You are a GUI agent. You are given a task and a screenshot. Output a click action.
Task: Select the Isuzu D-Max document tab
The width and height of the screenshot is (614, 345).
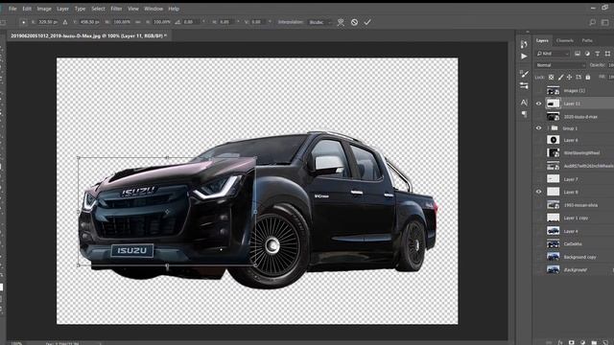[x=88, y=35]
